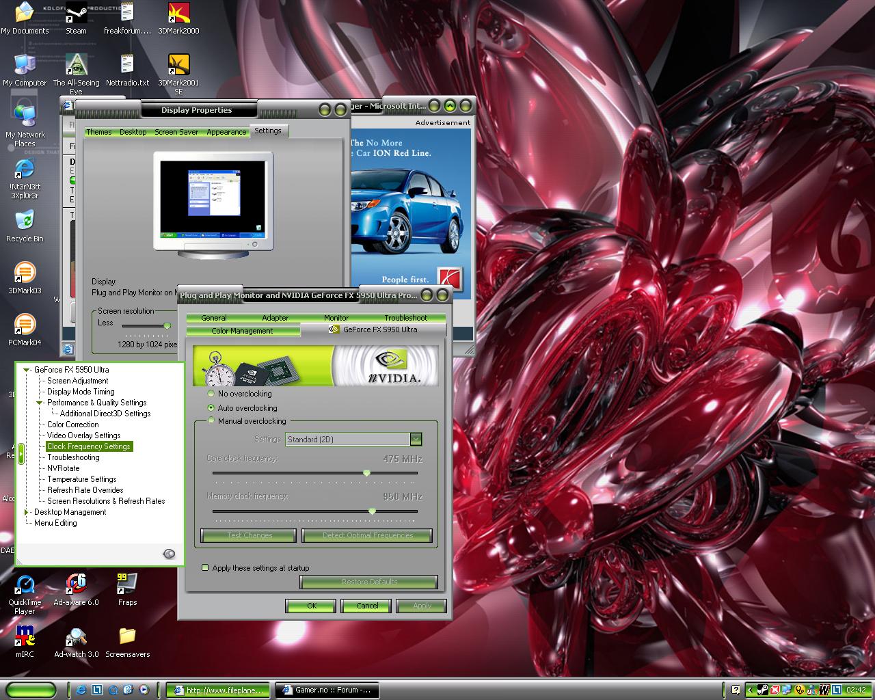Screen dimensions: 875x700
Task: Launch Ad-aware 6.0 from desktop
Action: [x=76, y=590]
